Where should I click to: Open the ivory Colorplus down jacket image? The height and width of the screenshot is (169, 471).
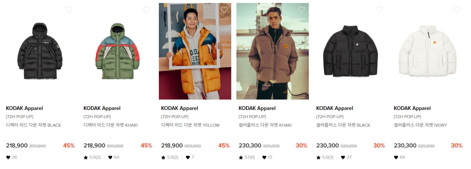tap(428, 51)
